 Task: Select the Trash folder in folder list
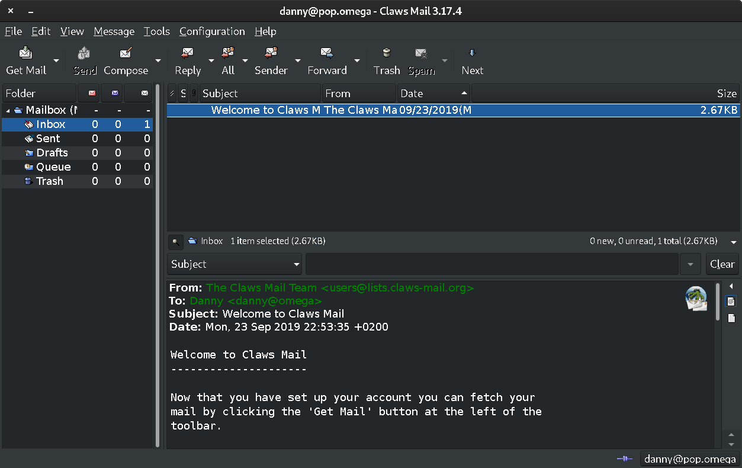coord(77,181)
